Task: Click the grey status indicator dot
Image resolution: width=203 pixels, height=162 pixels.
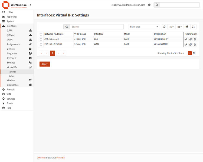Action: click(x=149, y=5)
